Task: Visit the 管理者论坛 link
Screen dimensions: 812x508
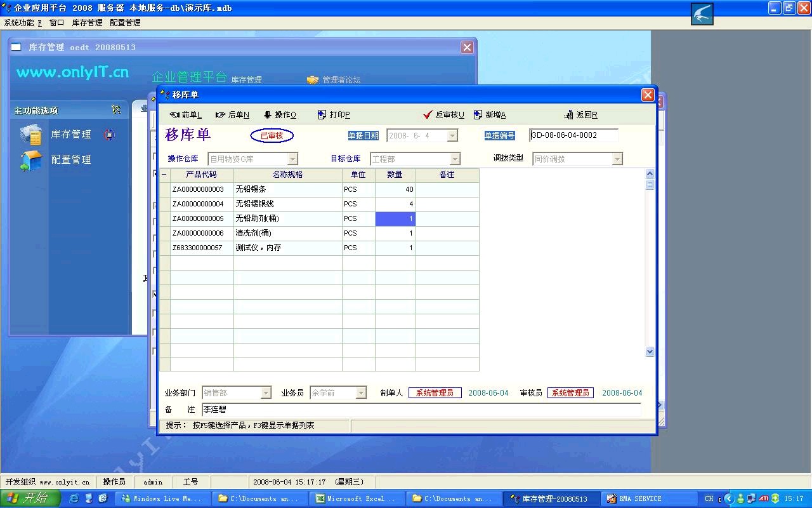Action: [341, 80]
